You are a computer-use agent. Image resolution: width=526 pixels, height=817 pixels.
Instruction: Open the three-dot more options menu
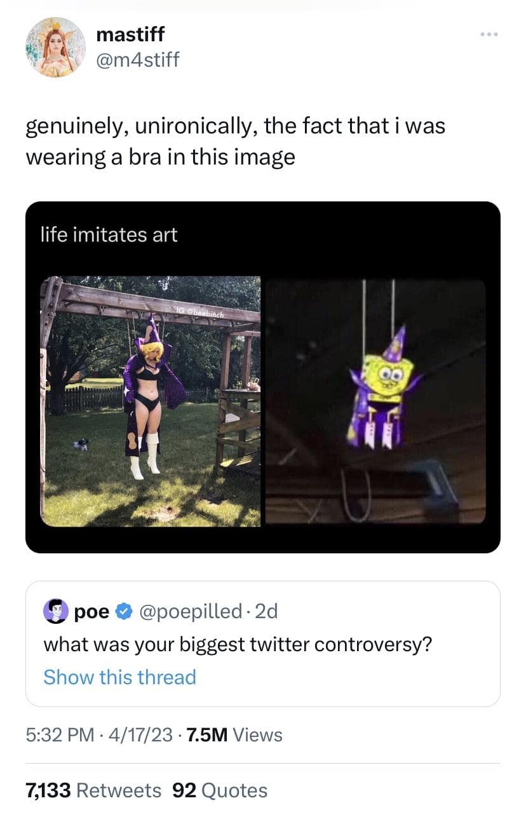tap(487, 35)
